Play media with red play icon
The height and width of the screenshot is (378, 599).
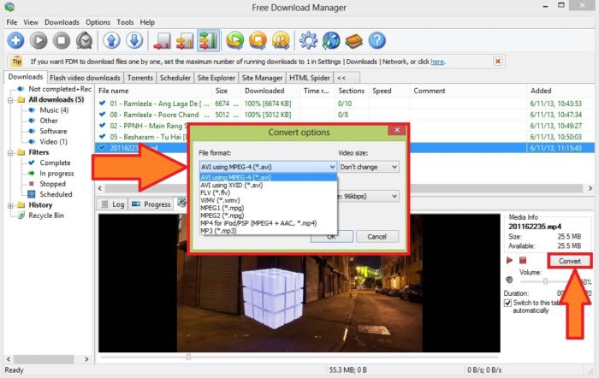click(x=509, y=260)
